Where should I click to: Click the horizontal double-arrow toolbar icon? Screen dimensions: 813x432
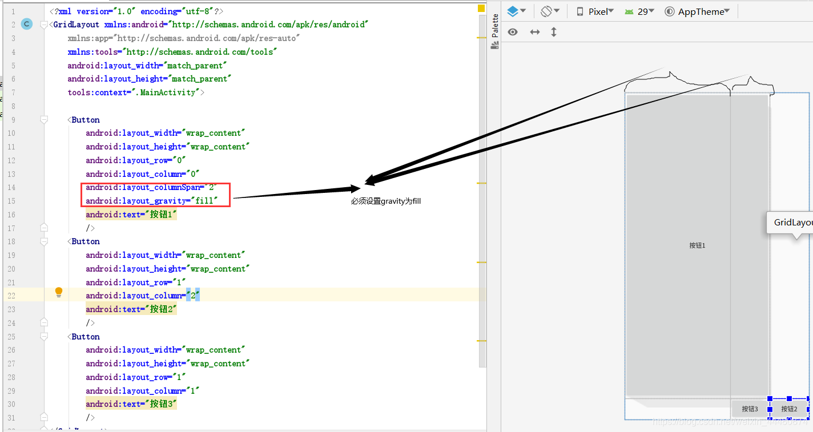535,32
